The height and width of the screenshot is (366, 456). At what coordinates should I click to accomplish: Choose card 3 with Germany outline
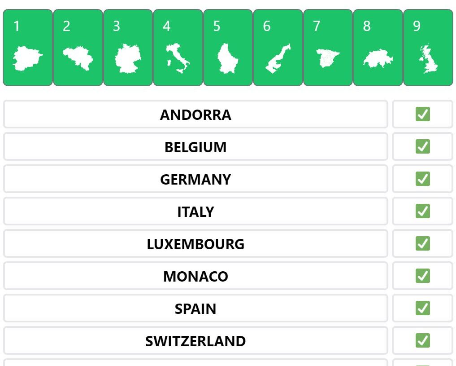pyautogui.click(x=128, y=48)
